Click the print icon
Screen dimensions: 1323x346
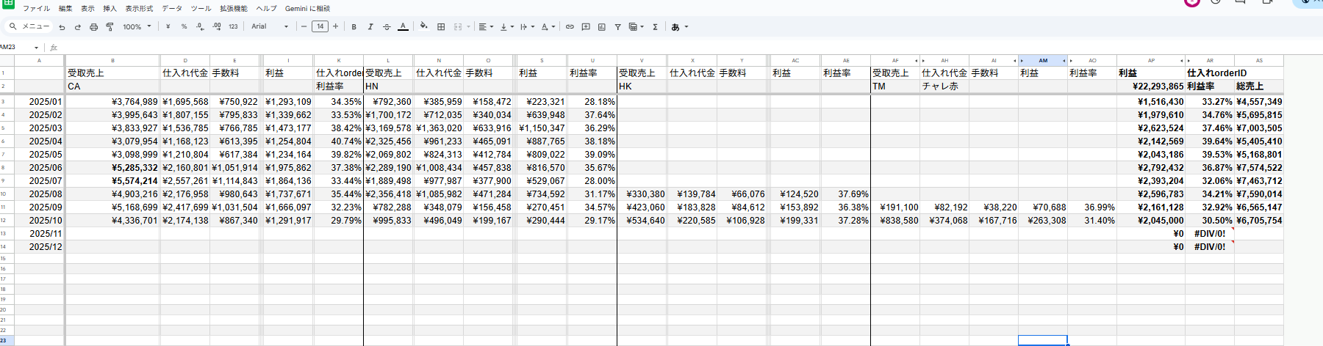pyautogui.click(x=93, y=27)
